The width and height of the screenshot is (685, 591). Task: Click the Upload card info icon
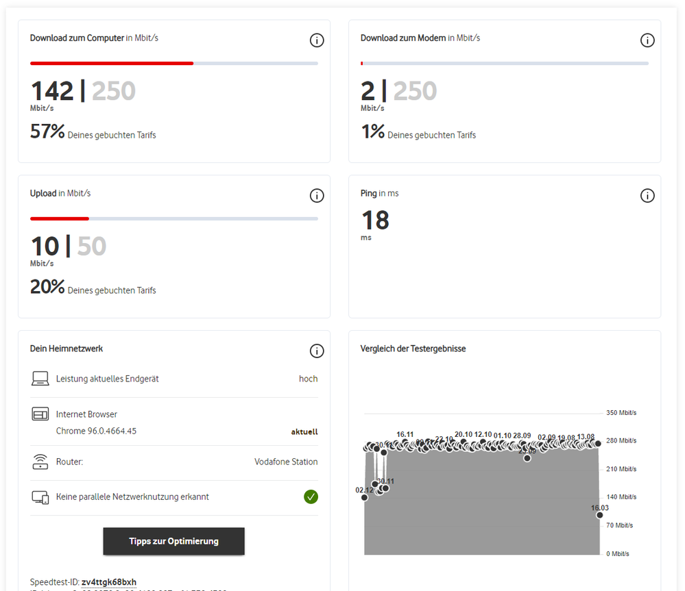point(317,196)
